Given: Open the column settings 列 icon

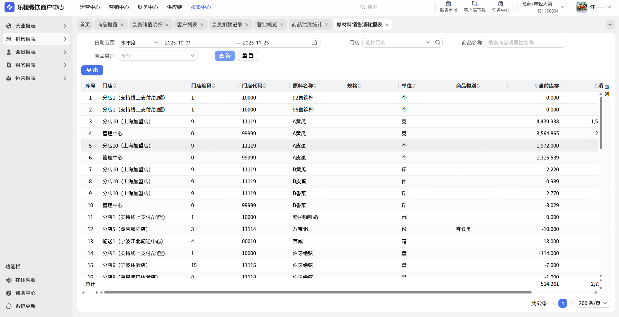Looking at the screenshot, I should (x=607, y=91).
